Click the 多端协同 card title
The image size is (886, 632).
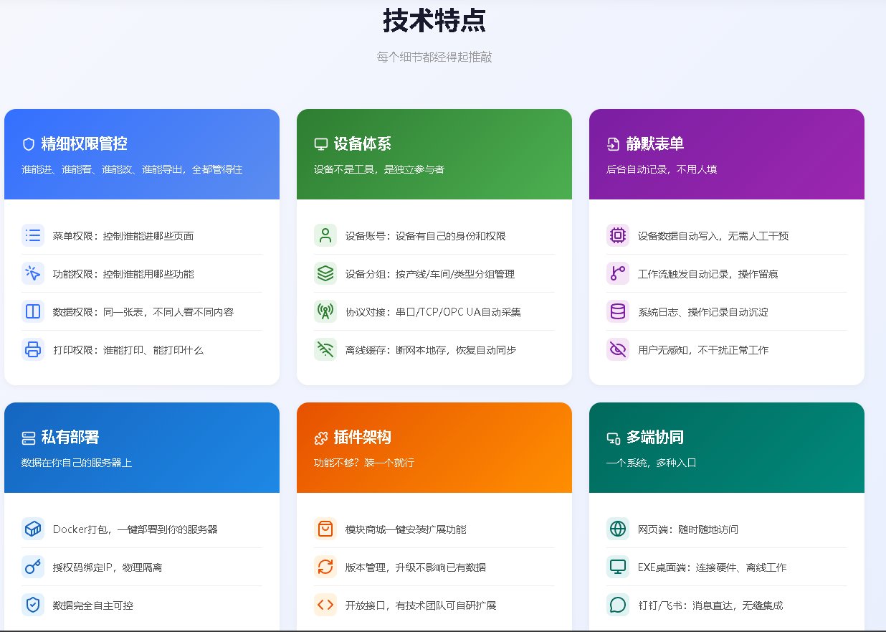655,438
